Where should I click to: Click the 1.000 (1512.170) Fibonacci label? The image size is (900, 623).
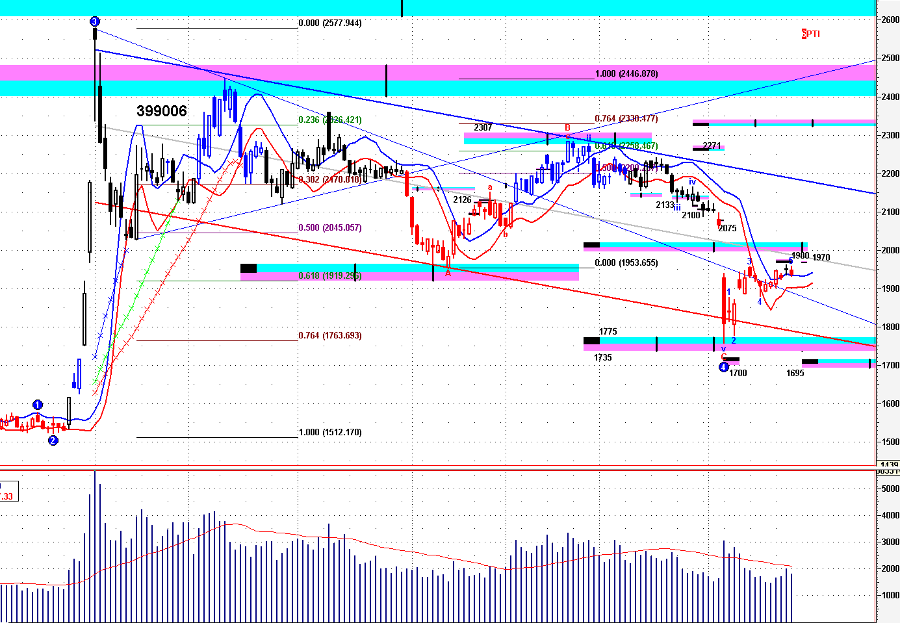tap(330, 433)
